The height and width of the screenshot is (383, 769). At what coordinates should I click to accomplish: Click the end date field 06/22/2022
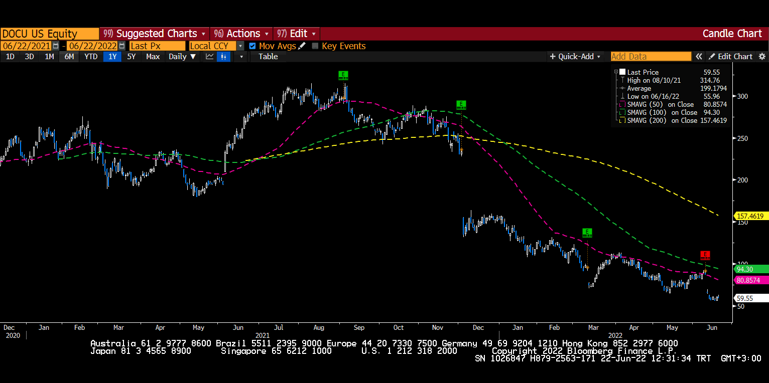point(92,46)
